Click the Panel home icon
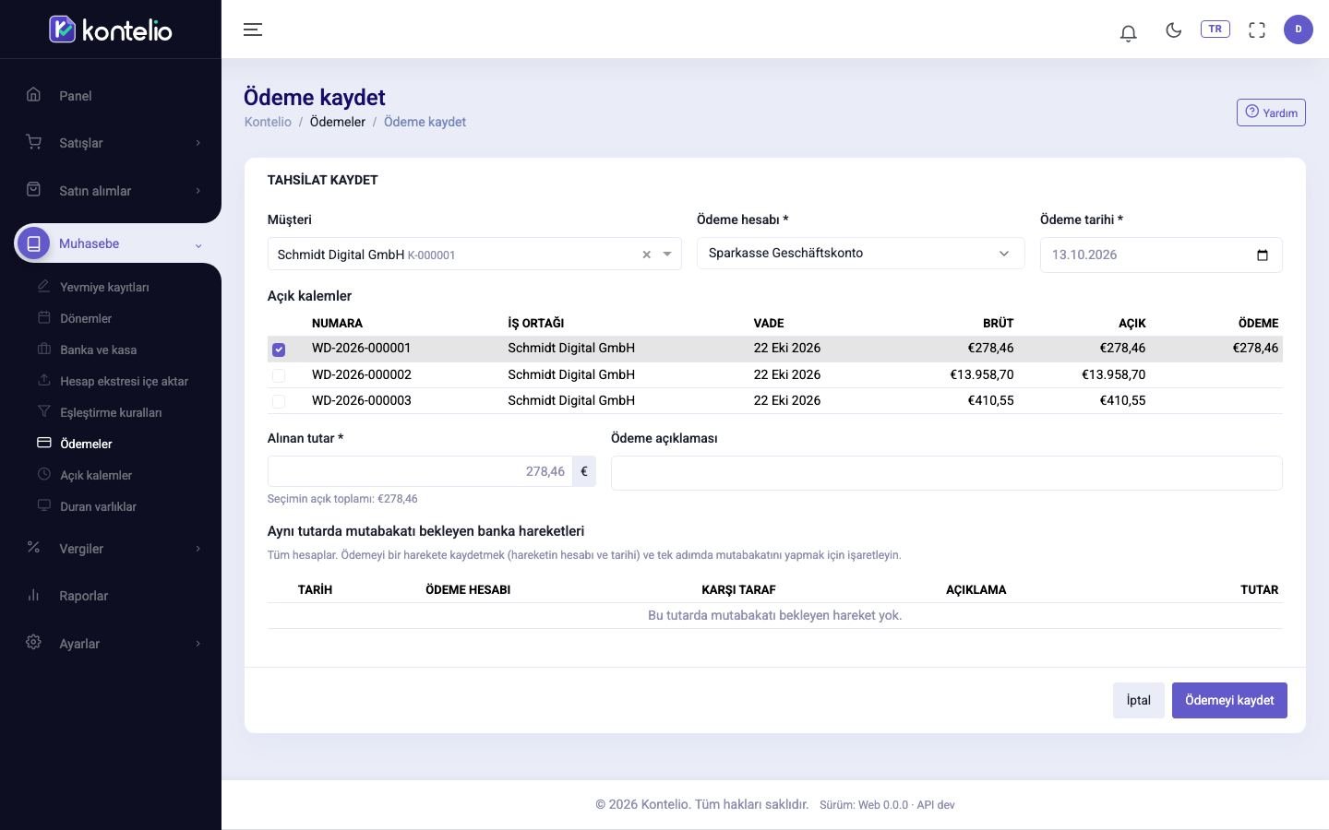The height and width of the screenshot is (830, 1329). click(33, 94)
